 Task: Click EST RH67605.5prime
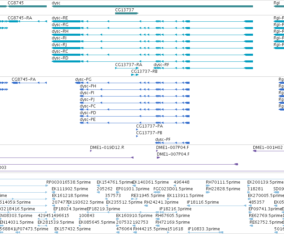point(158,219)
